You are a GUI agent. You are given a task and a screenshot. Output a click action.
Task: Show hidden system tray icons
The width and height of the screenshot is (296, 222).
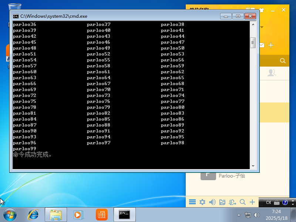pos(239,215)
